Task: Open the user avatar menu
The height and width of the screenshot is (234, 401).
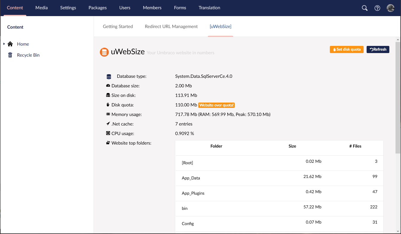Action: click(391, 8)
